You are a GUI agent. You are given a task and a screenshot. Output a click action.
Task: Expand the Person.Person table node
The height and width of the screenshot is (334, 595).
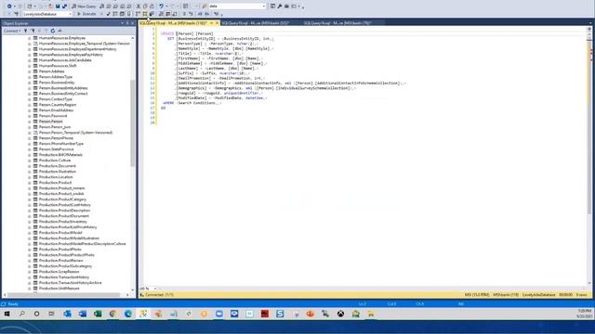pos(30,122)
